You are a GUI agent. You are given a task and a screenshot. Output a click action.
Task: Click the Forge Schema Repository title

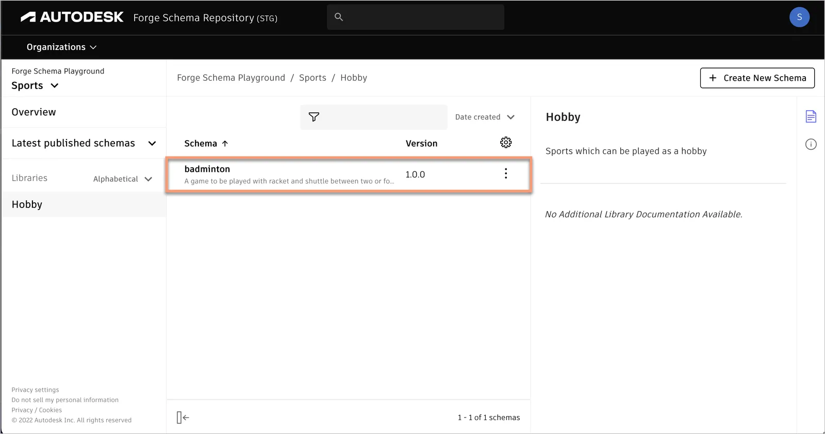[x=205, y=18]
